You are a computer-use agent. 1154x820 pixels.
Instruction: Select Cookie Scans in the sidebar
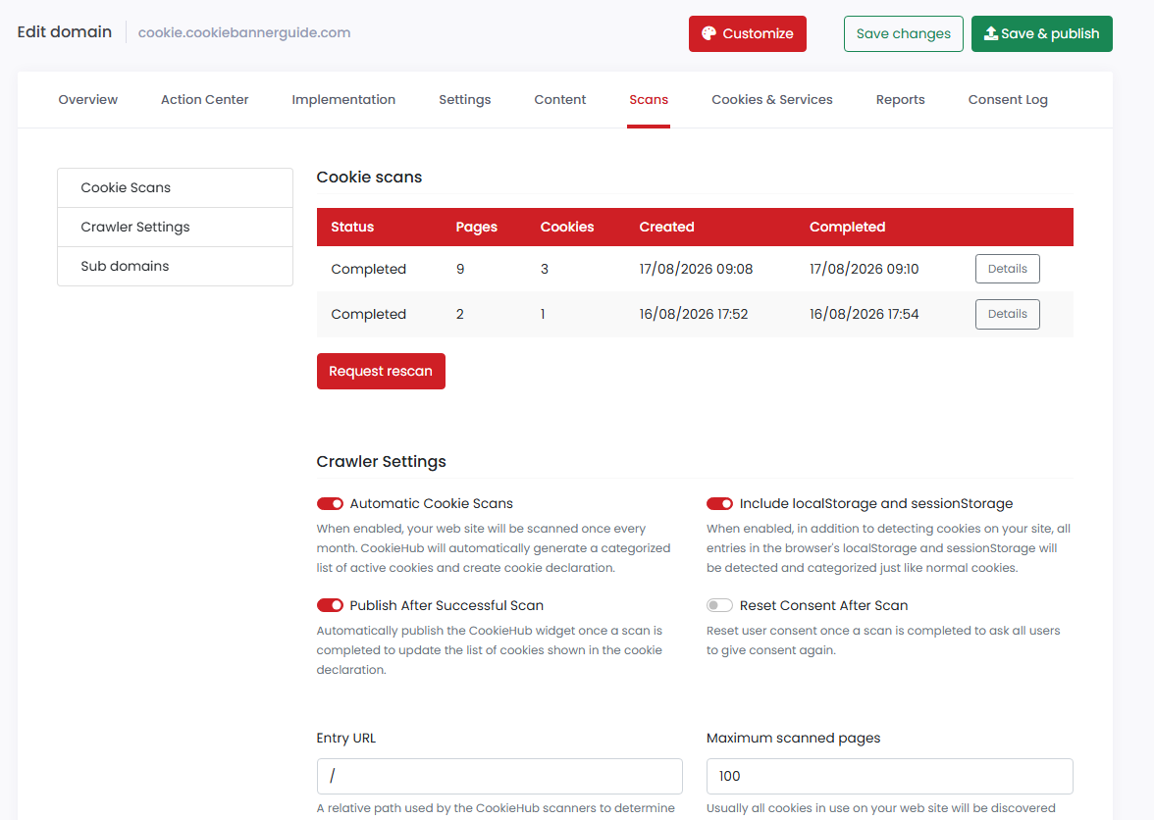pos(175,187)
